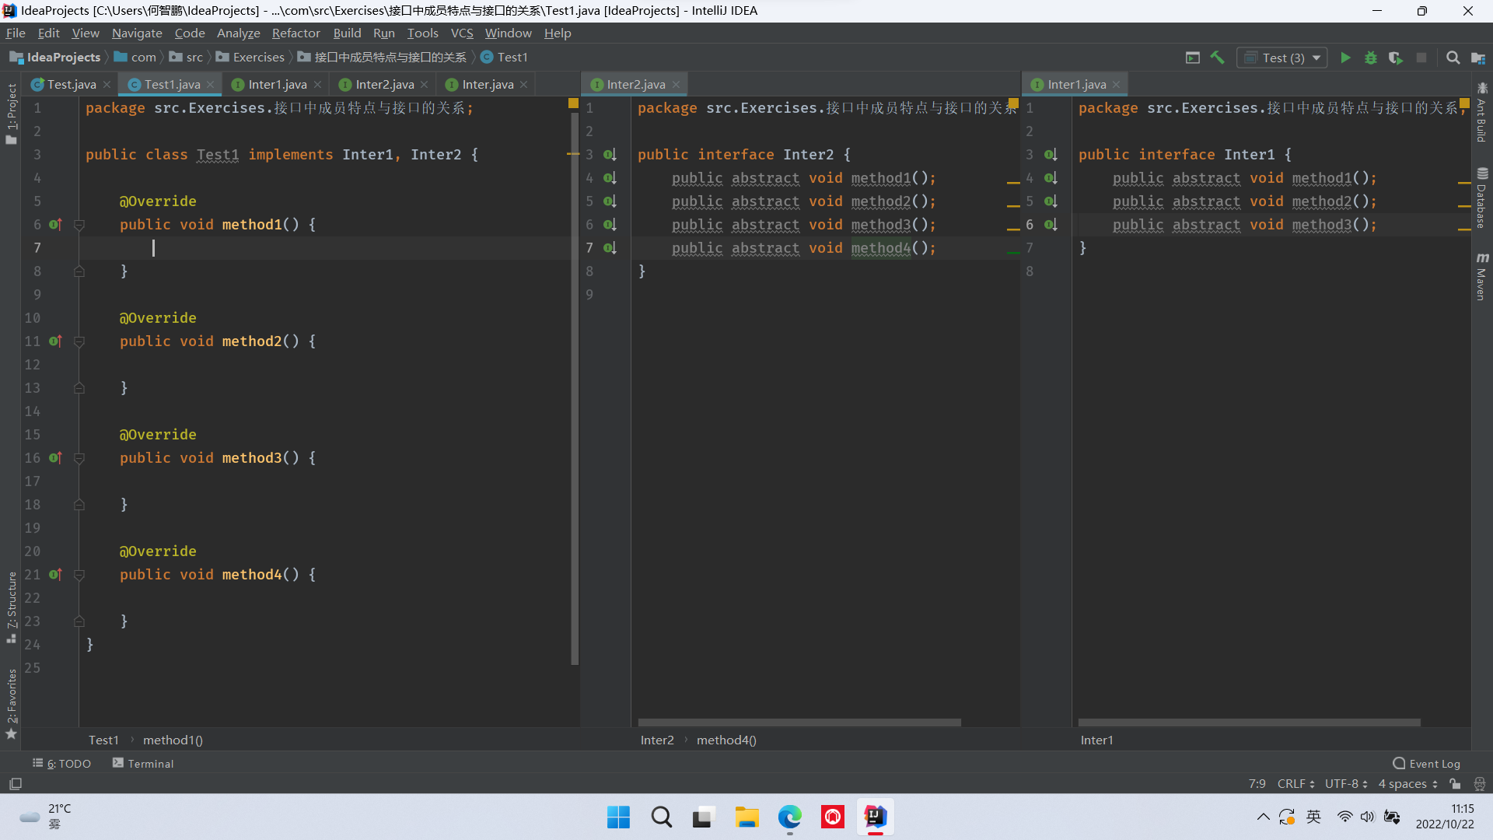Open the Terminal tool window
The image size is (1493, 840).
point(143,764)
